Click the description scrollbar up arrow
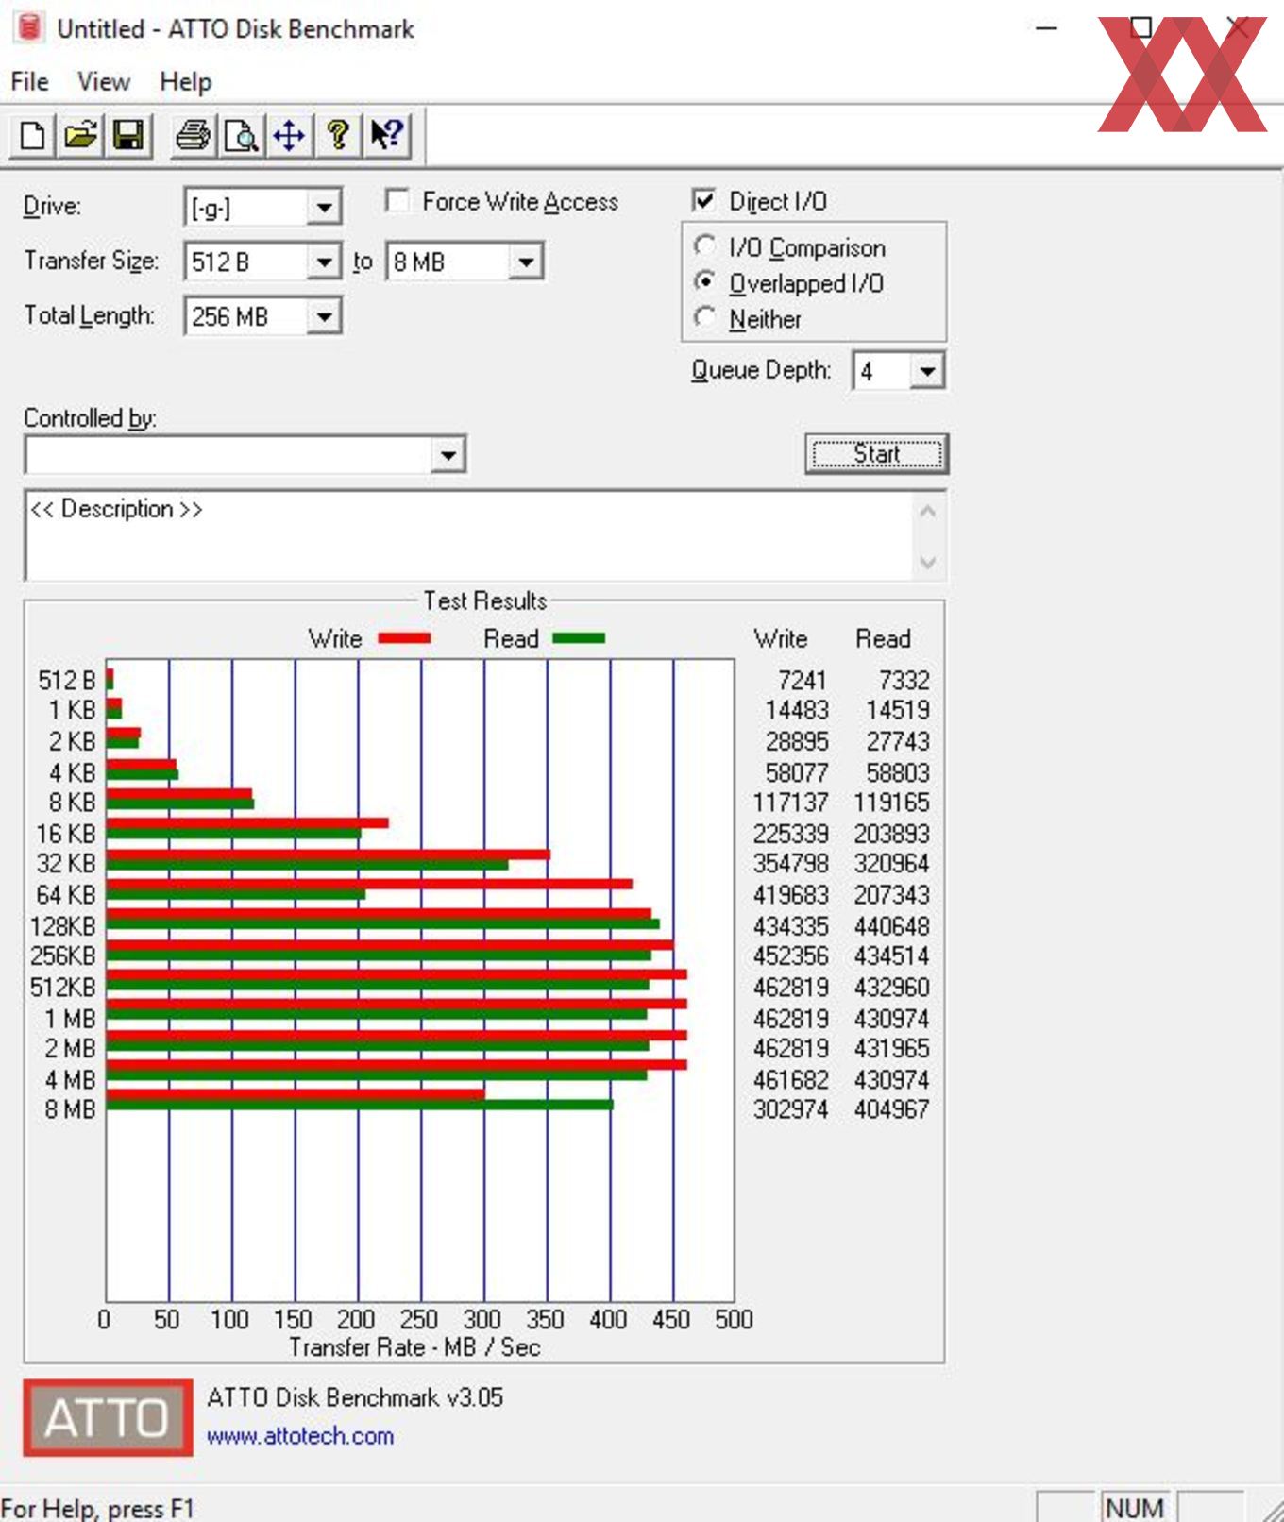The image size is (1284, 1522). point(928,511)
